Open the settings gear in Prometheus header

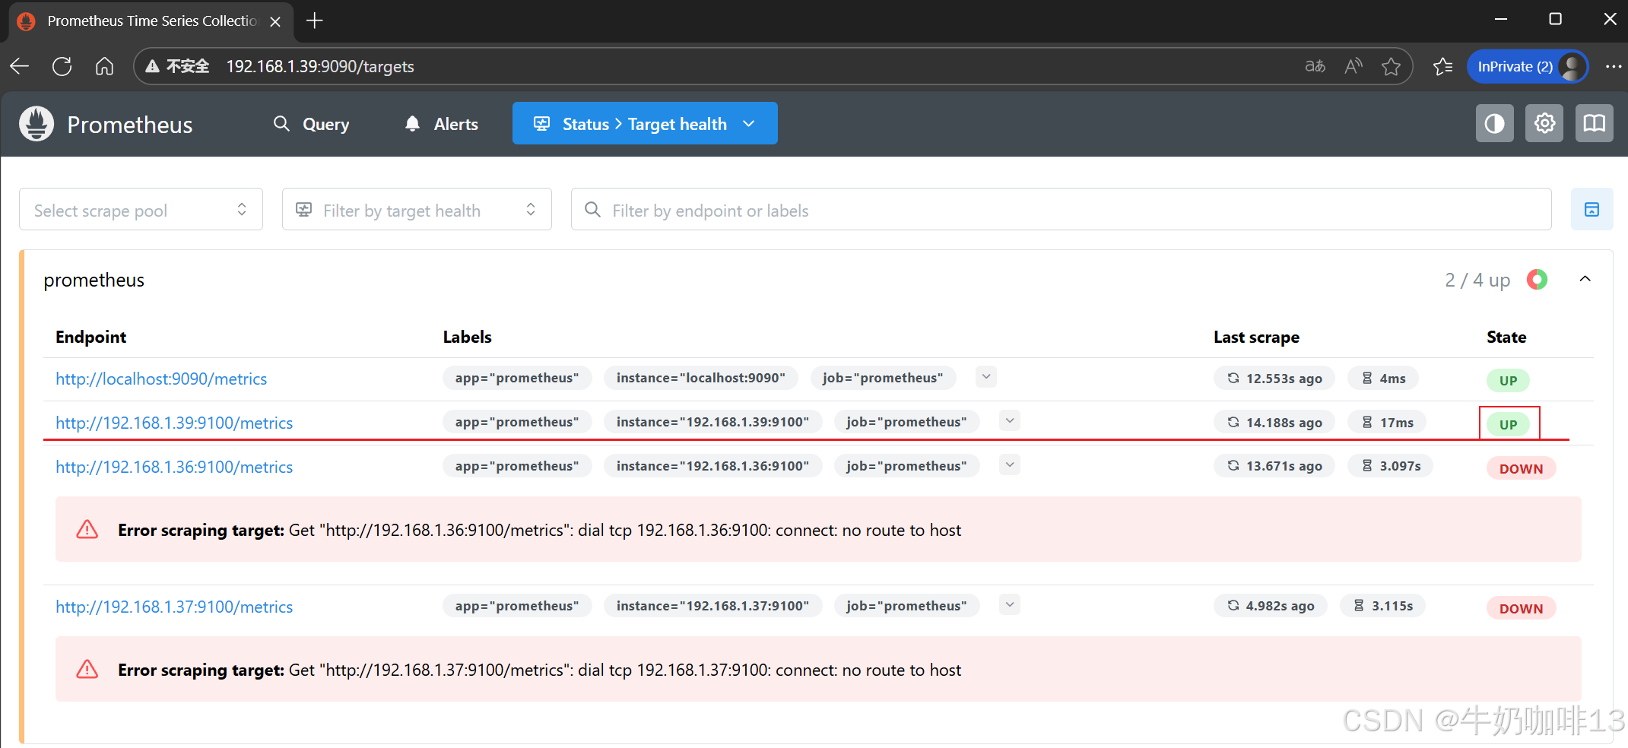(1544, 124)
